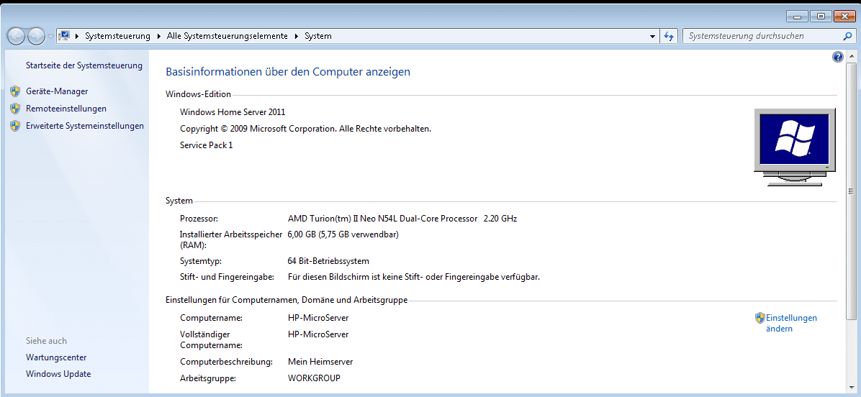The width and height of the screenshot is (861, 397).
Task: Close the System window
Action: coord(844,17)
